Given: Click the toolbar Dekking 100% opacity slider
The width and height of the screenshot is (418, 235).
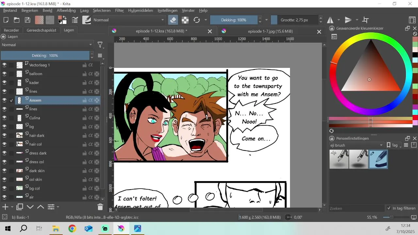Looking at the screenshot, I should 234,20.
